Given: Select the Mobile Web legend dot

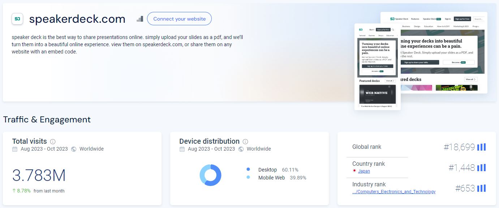Looking at the screenshot, I should tap(248, 178).
